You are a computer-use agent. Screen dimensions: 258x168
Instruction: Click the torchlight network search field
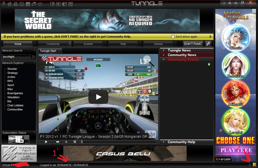tap(16, 57)
